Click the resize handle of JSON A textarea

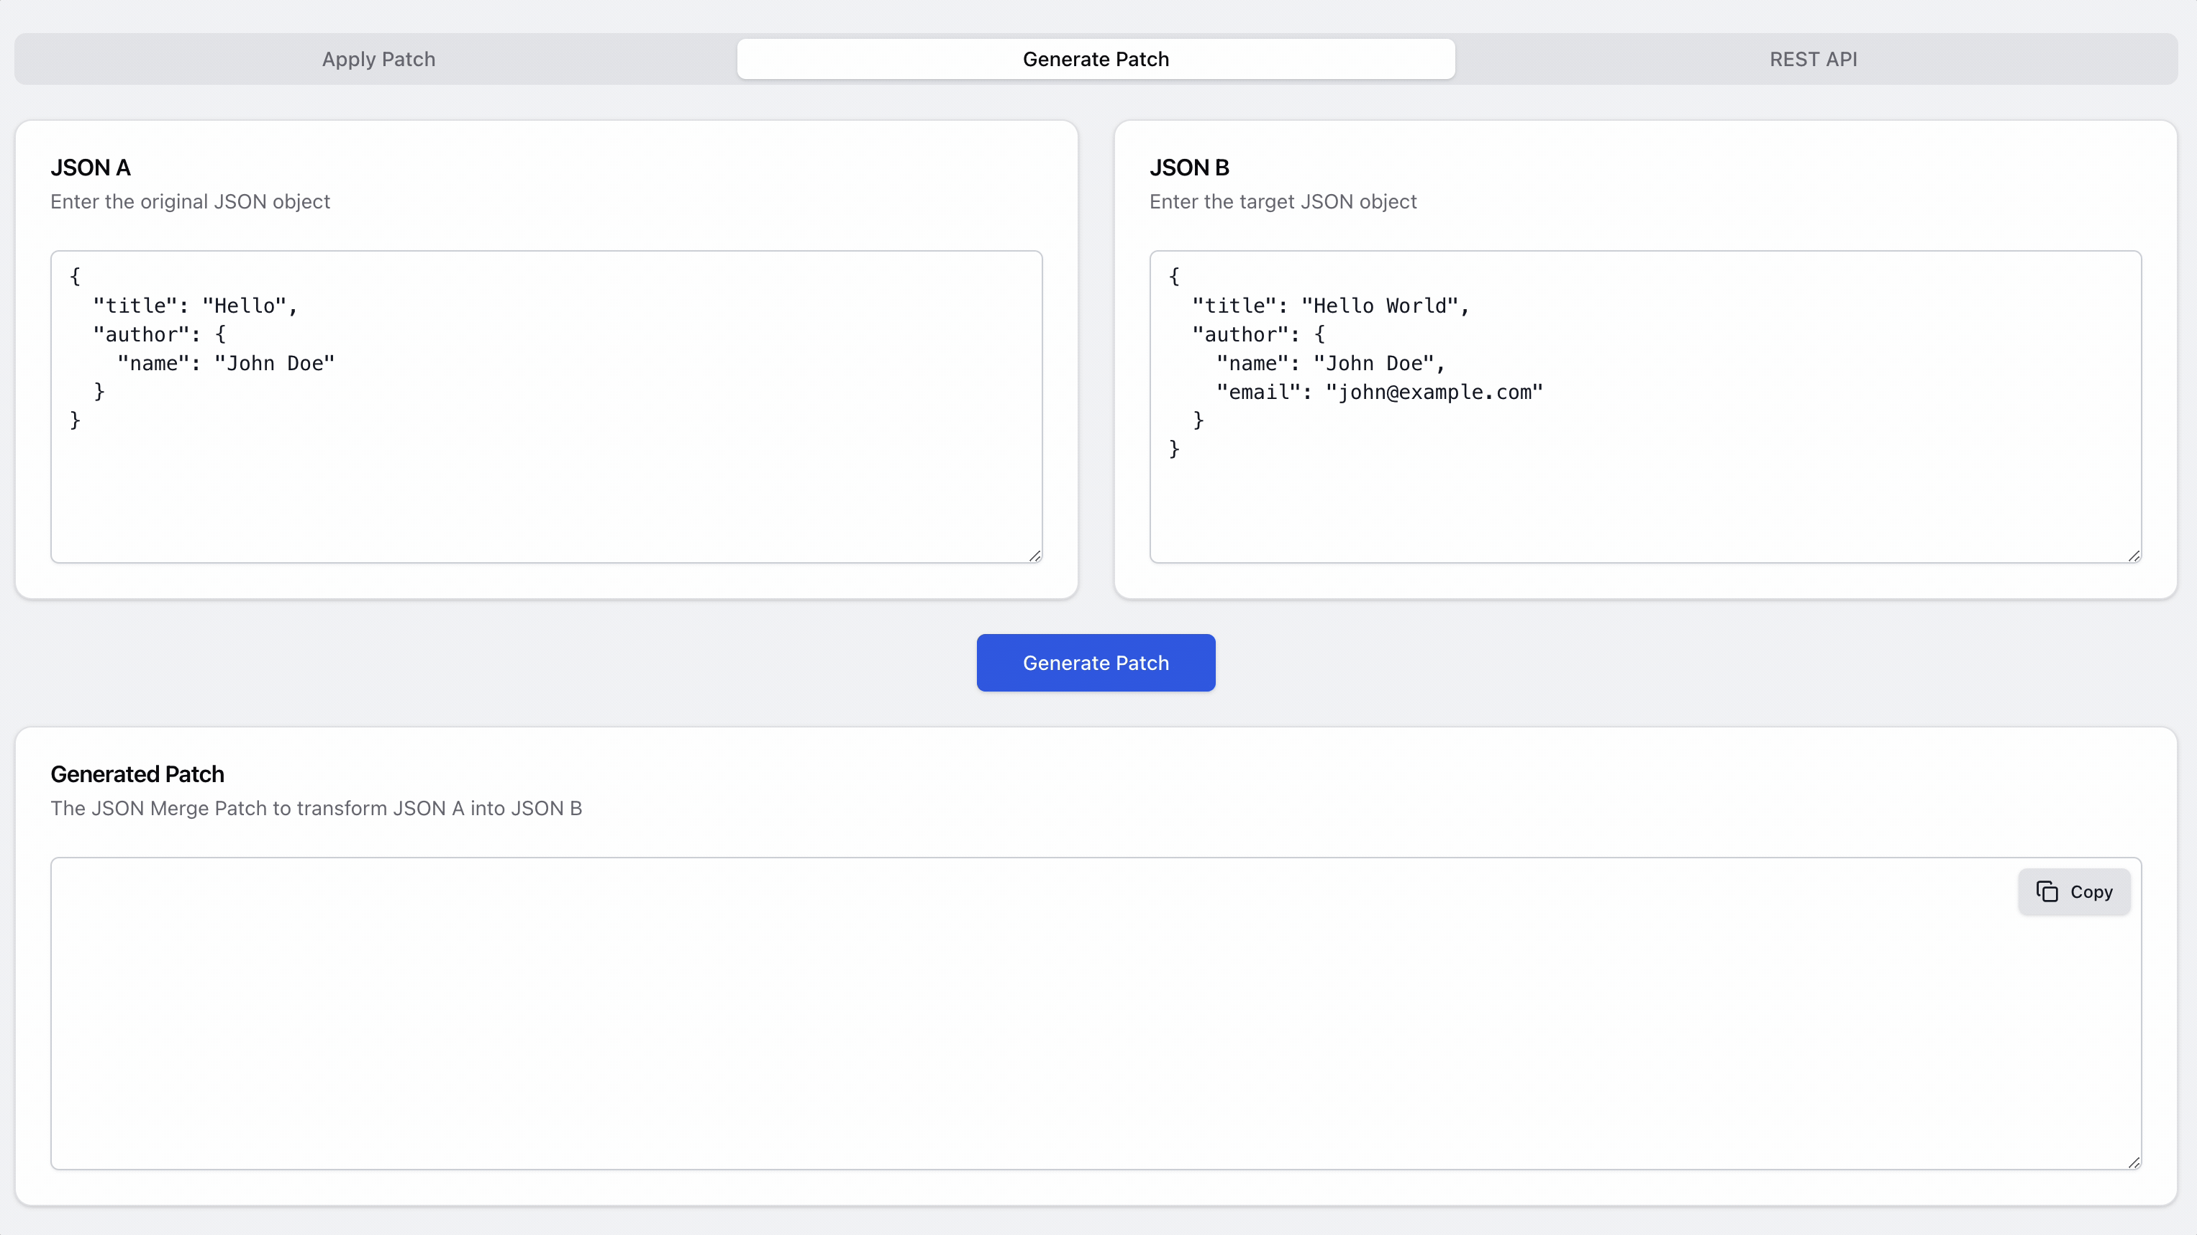pos(1034,556)
